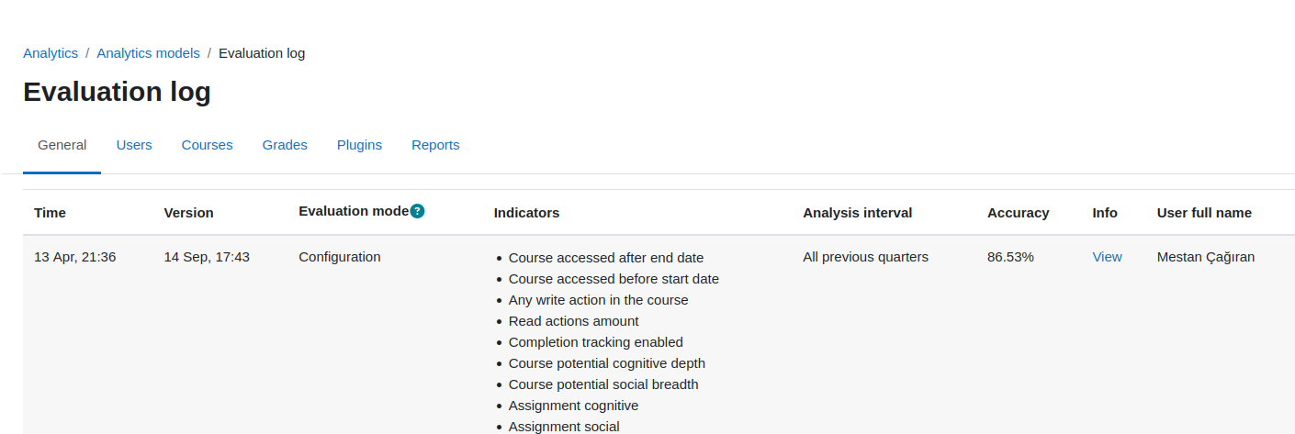Screen dimensions: 1295x434
Task: Select the Reports tab
Action: coord(435,145)
